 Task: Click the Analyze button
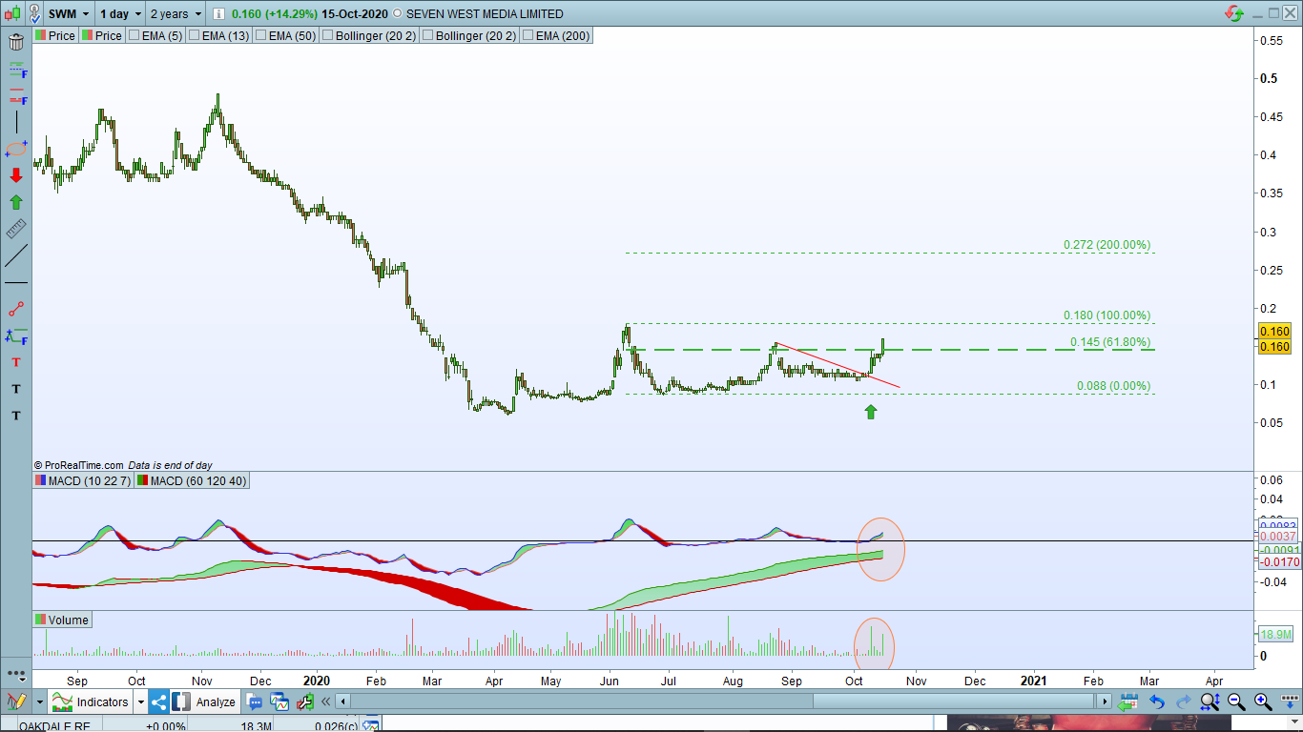[205, 702]
